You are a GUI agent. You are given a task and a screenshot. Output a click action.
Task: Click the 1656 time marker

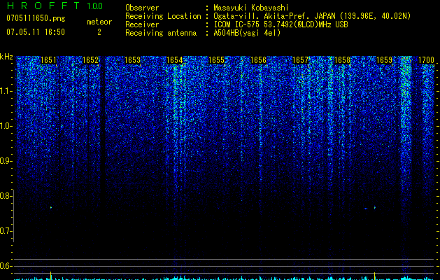pos(258,60)
